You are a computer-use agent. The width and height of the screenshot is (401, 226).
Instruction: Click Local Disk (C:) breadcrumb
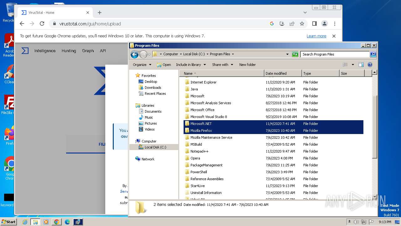194,54
